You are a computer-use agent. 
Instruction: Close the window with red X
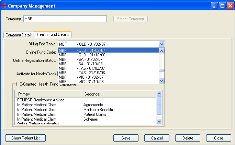[x=230, y=6]
